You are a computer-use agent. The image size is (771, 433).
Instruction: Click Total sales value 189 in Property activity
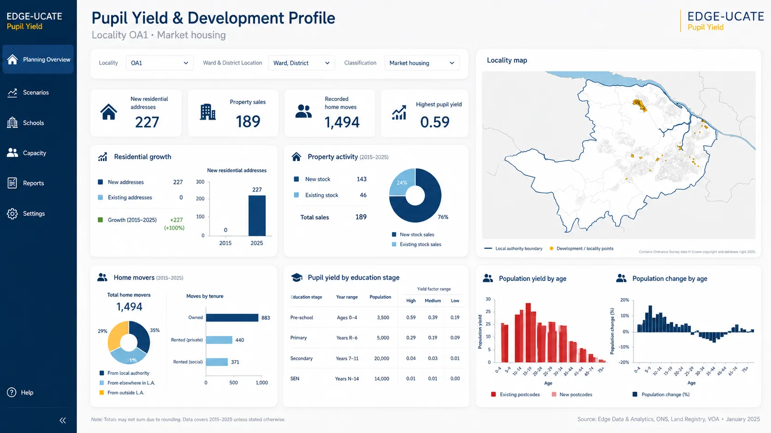click(x=361, y=217)
